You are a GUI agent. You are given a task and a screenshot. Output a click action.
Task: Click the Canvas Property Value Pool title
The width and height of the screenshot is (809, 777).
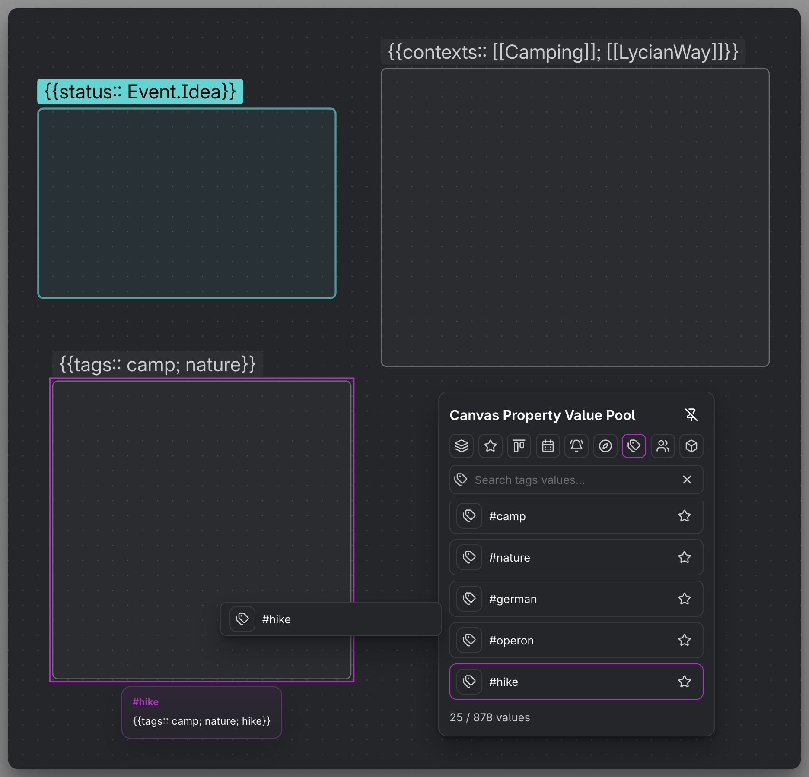542,415
